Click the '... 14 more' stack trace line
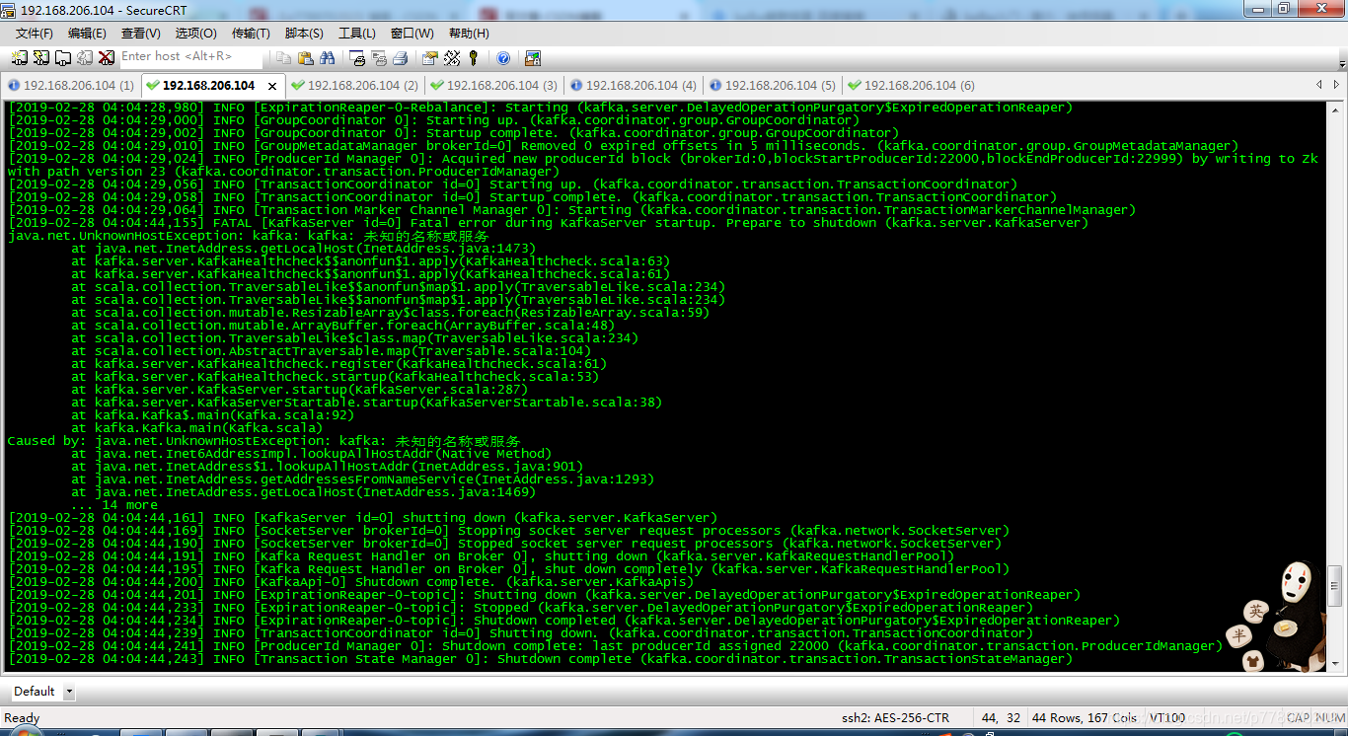1348x736 pixels. (x=114, y=505)
